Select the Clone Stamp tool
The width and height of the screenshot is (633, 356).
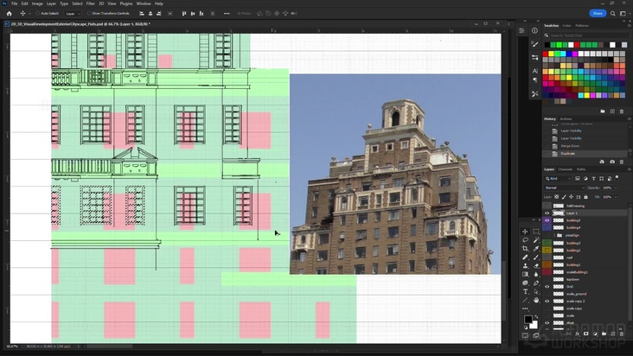[x=525, y=265]
